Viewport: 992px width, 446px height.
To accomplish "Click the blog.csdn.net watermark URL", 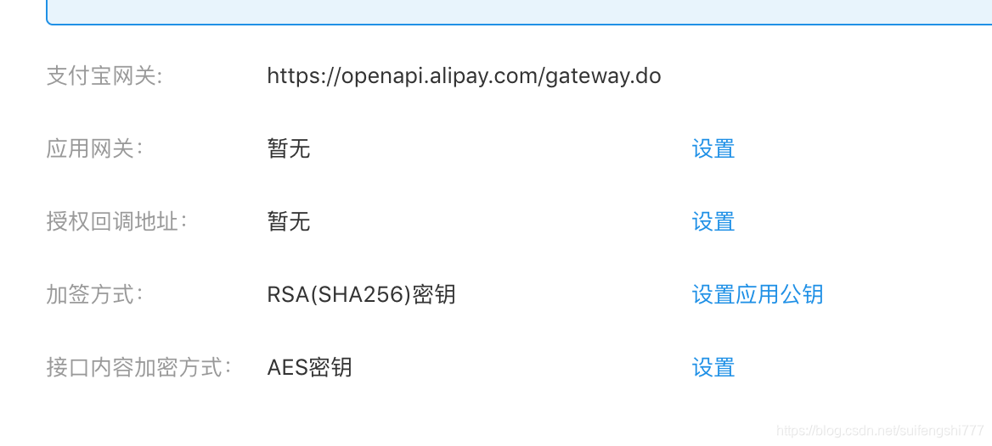I will (879, 431).
